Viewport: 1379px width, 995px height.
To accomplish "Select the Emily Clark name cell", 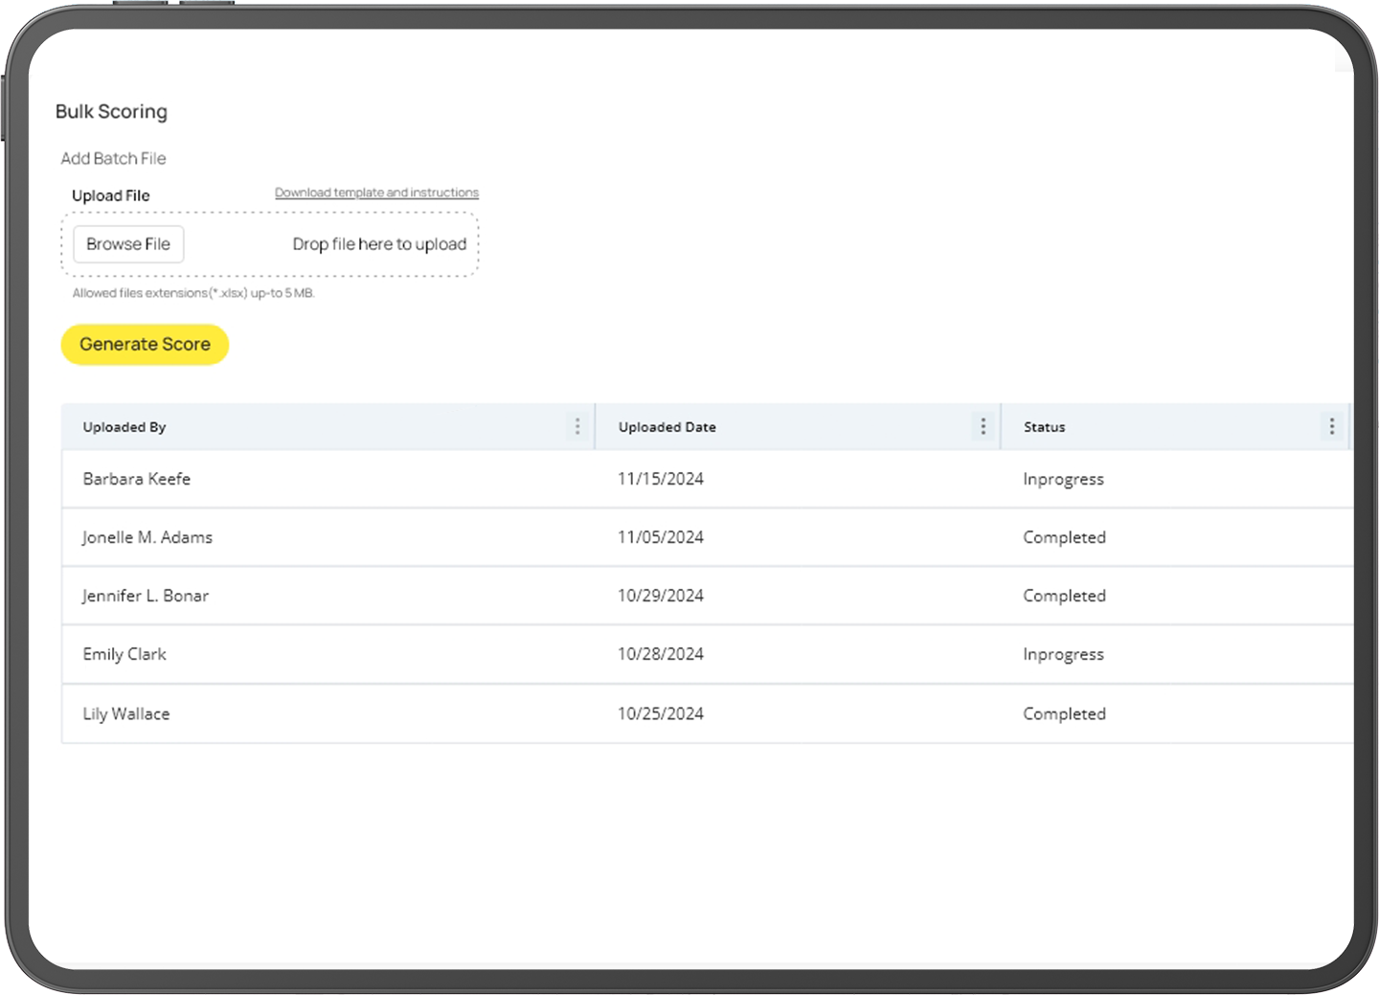I will 124,654.
